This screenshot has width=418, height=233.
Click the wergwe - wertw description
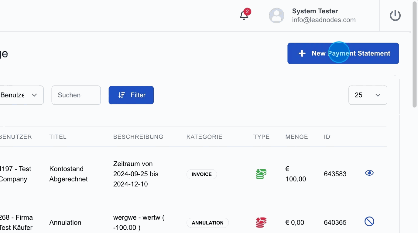click(x=139, y=222)
